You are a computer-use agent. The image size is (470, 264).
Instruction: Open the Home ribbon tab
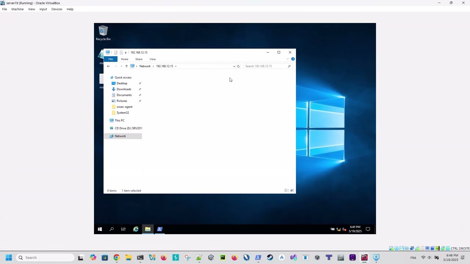point(124,59)
